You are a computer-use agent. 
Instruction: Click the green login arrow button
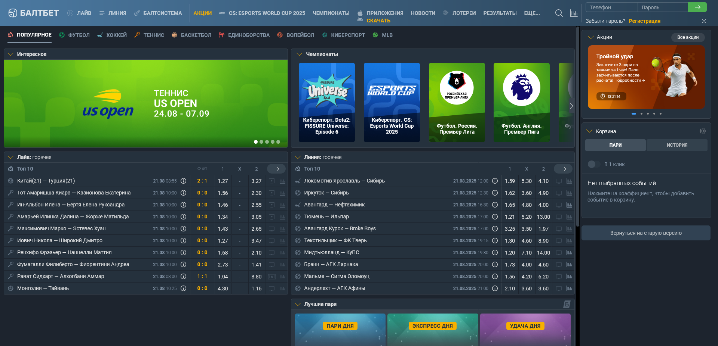click(697, 7)
